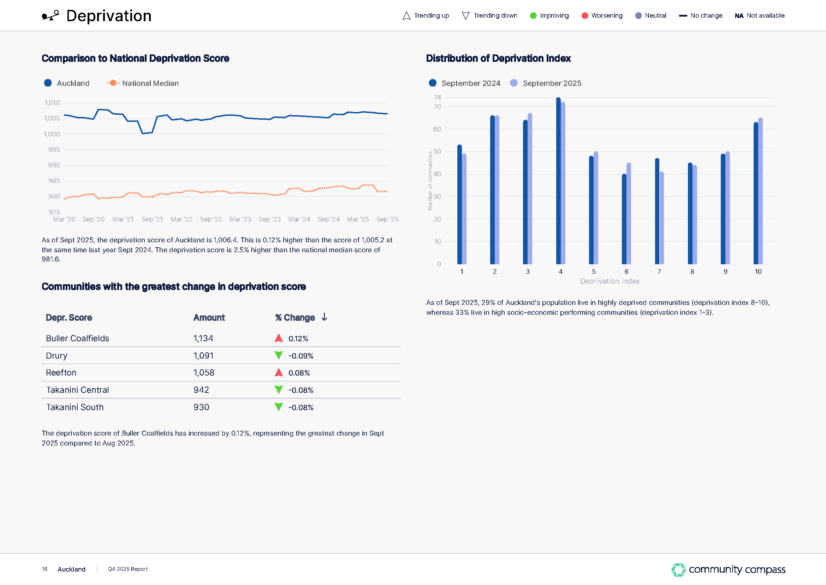Click the No change dash icon
This screenshot has height=585, width=826.
click(683, 16)
